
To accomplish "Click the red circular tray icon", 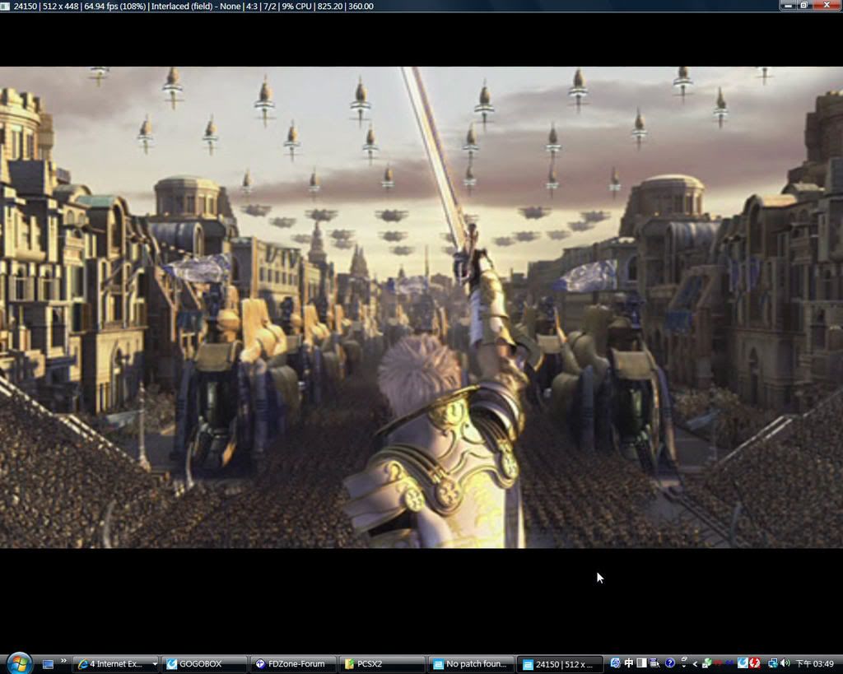I will point(755,662).
